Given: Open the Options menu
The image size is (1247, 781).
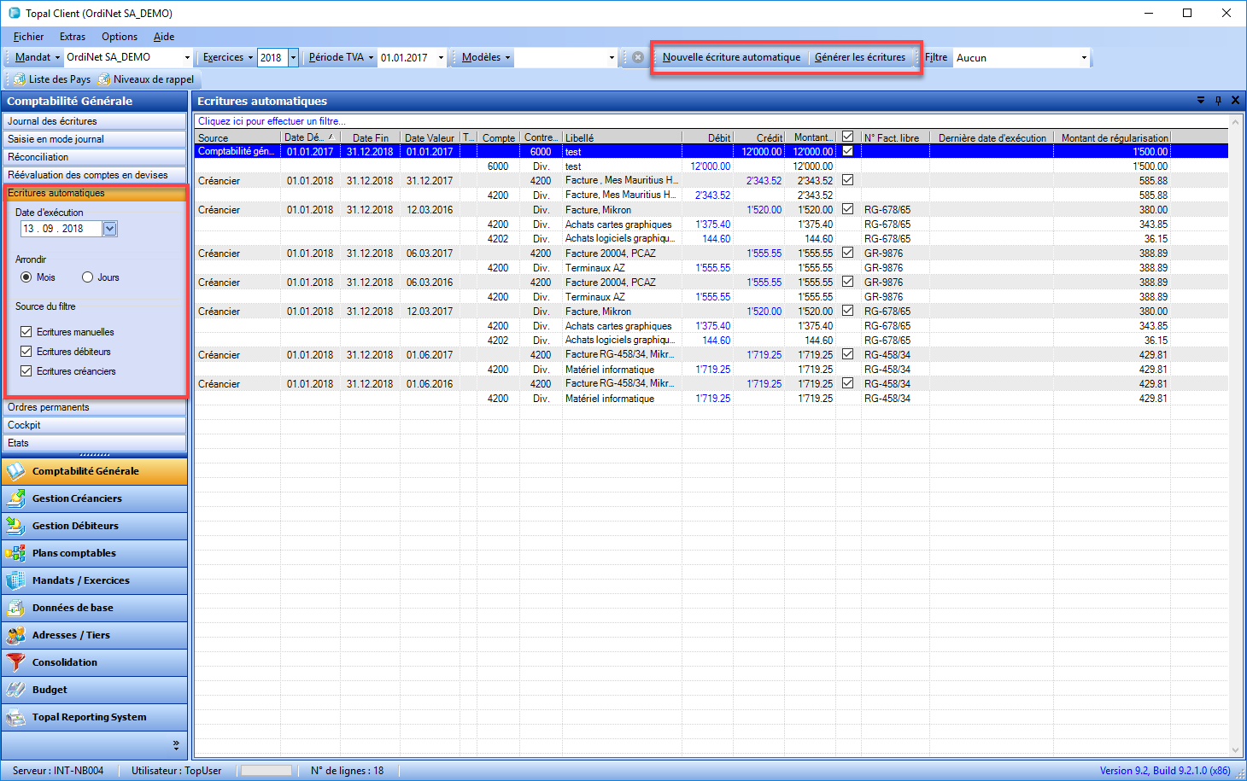Looking at the screenshot, I should click(120, 37).
